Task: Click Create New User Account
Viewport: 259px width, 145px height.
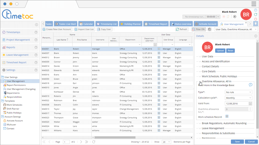Action: 57,29
